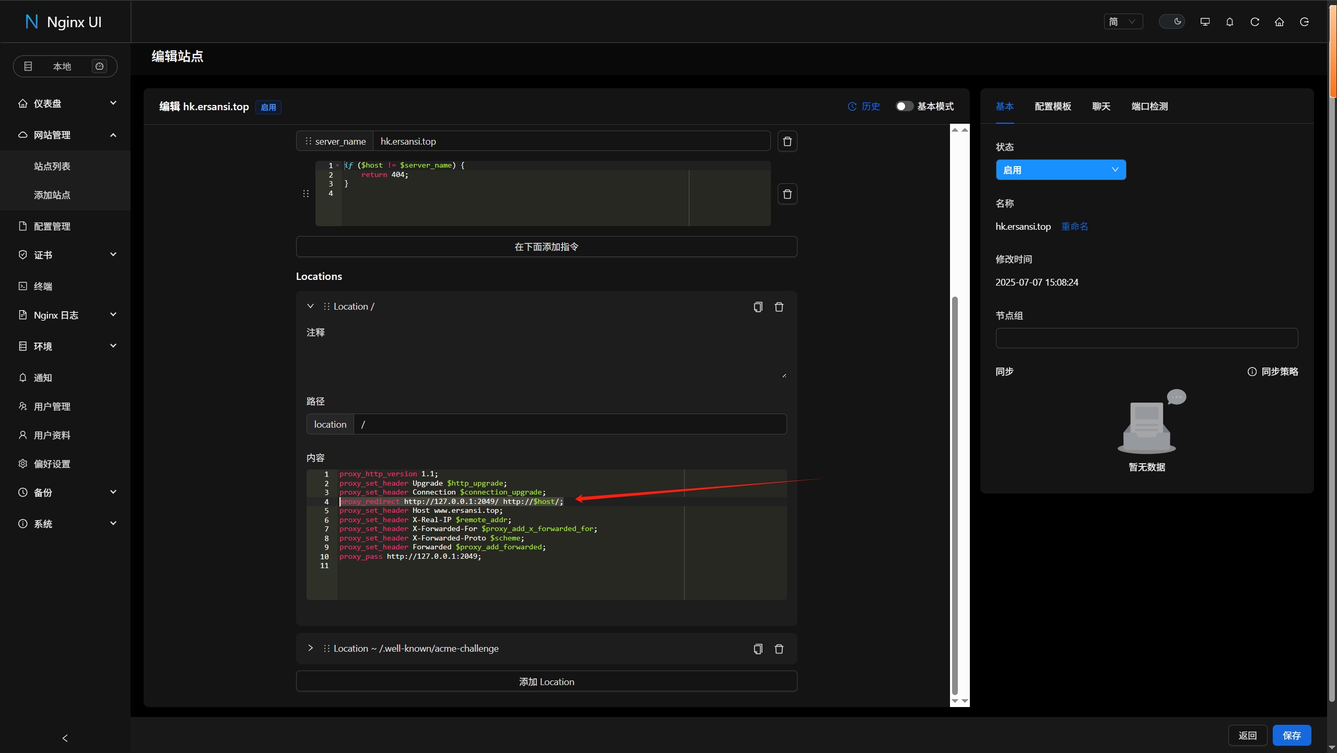Switch to the 配置模板 tab
1337x753 pixels.
(1052, 107)
